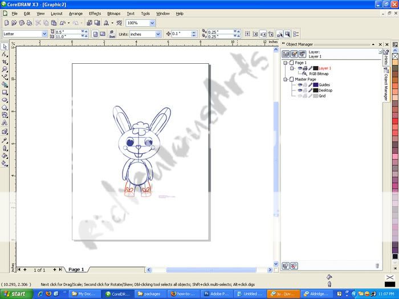Open the zoom level 100% dropdown

[x=152, y=23]
